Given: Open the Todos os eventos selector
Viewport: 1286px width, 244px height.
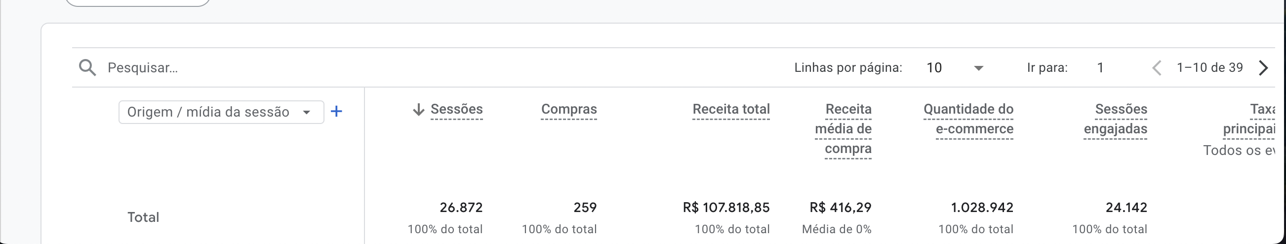Looking at the screenshot, I should (1239, 151).
